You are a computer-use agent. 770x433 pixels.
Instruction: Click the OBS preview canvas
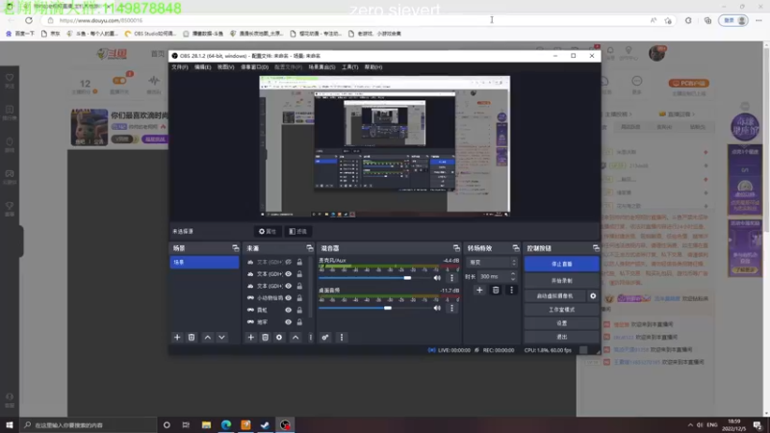pyautogui.click(x=384, y=146)
